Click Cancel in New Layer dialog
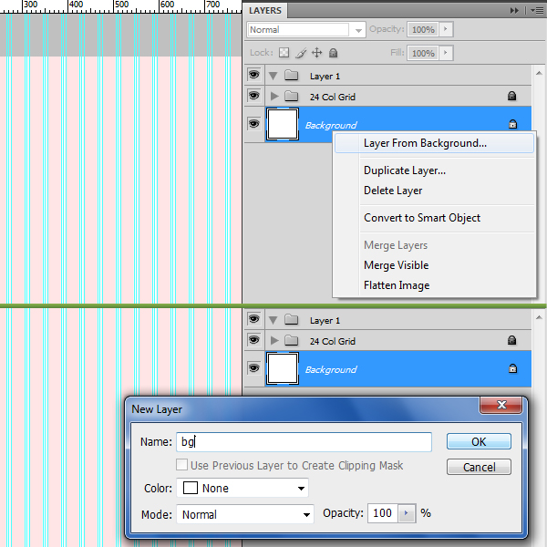This screenshot has width=547, height=547. 479,467
